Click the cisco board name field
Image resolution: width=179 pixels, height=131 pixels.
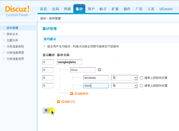click(x=96, y=85)
